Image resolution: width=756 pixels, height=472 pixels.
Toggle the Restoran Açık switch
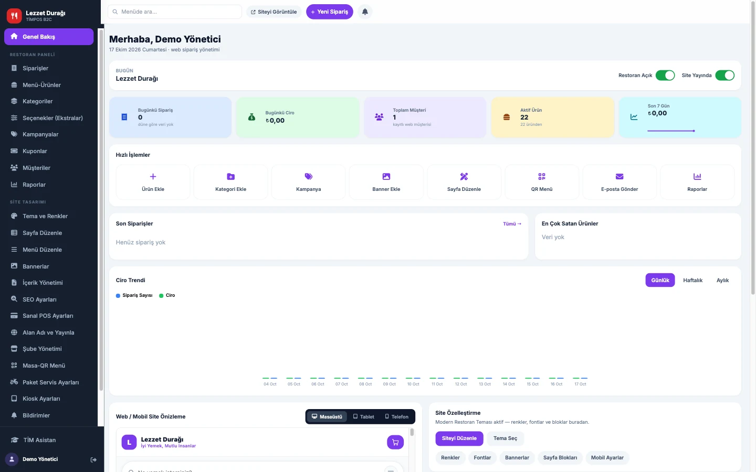665,75
